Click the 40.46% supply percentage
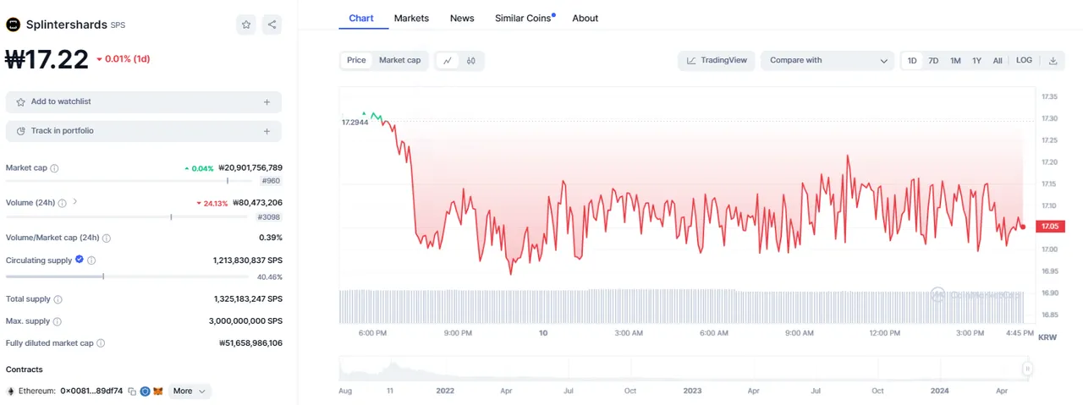This screenshot has width=1083, height=405. [270, 276]
